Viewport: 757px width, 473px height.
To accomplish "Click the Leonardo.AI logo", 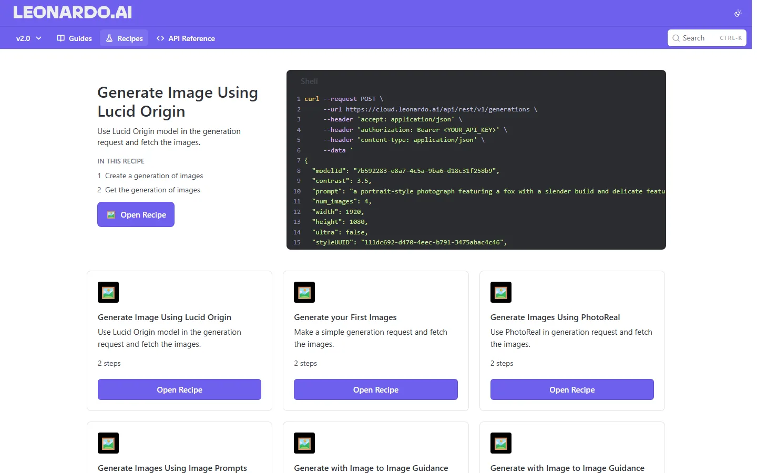I will (x=73, y=13).
